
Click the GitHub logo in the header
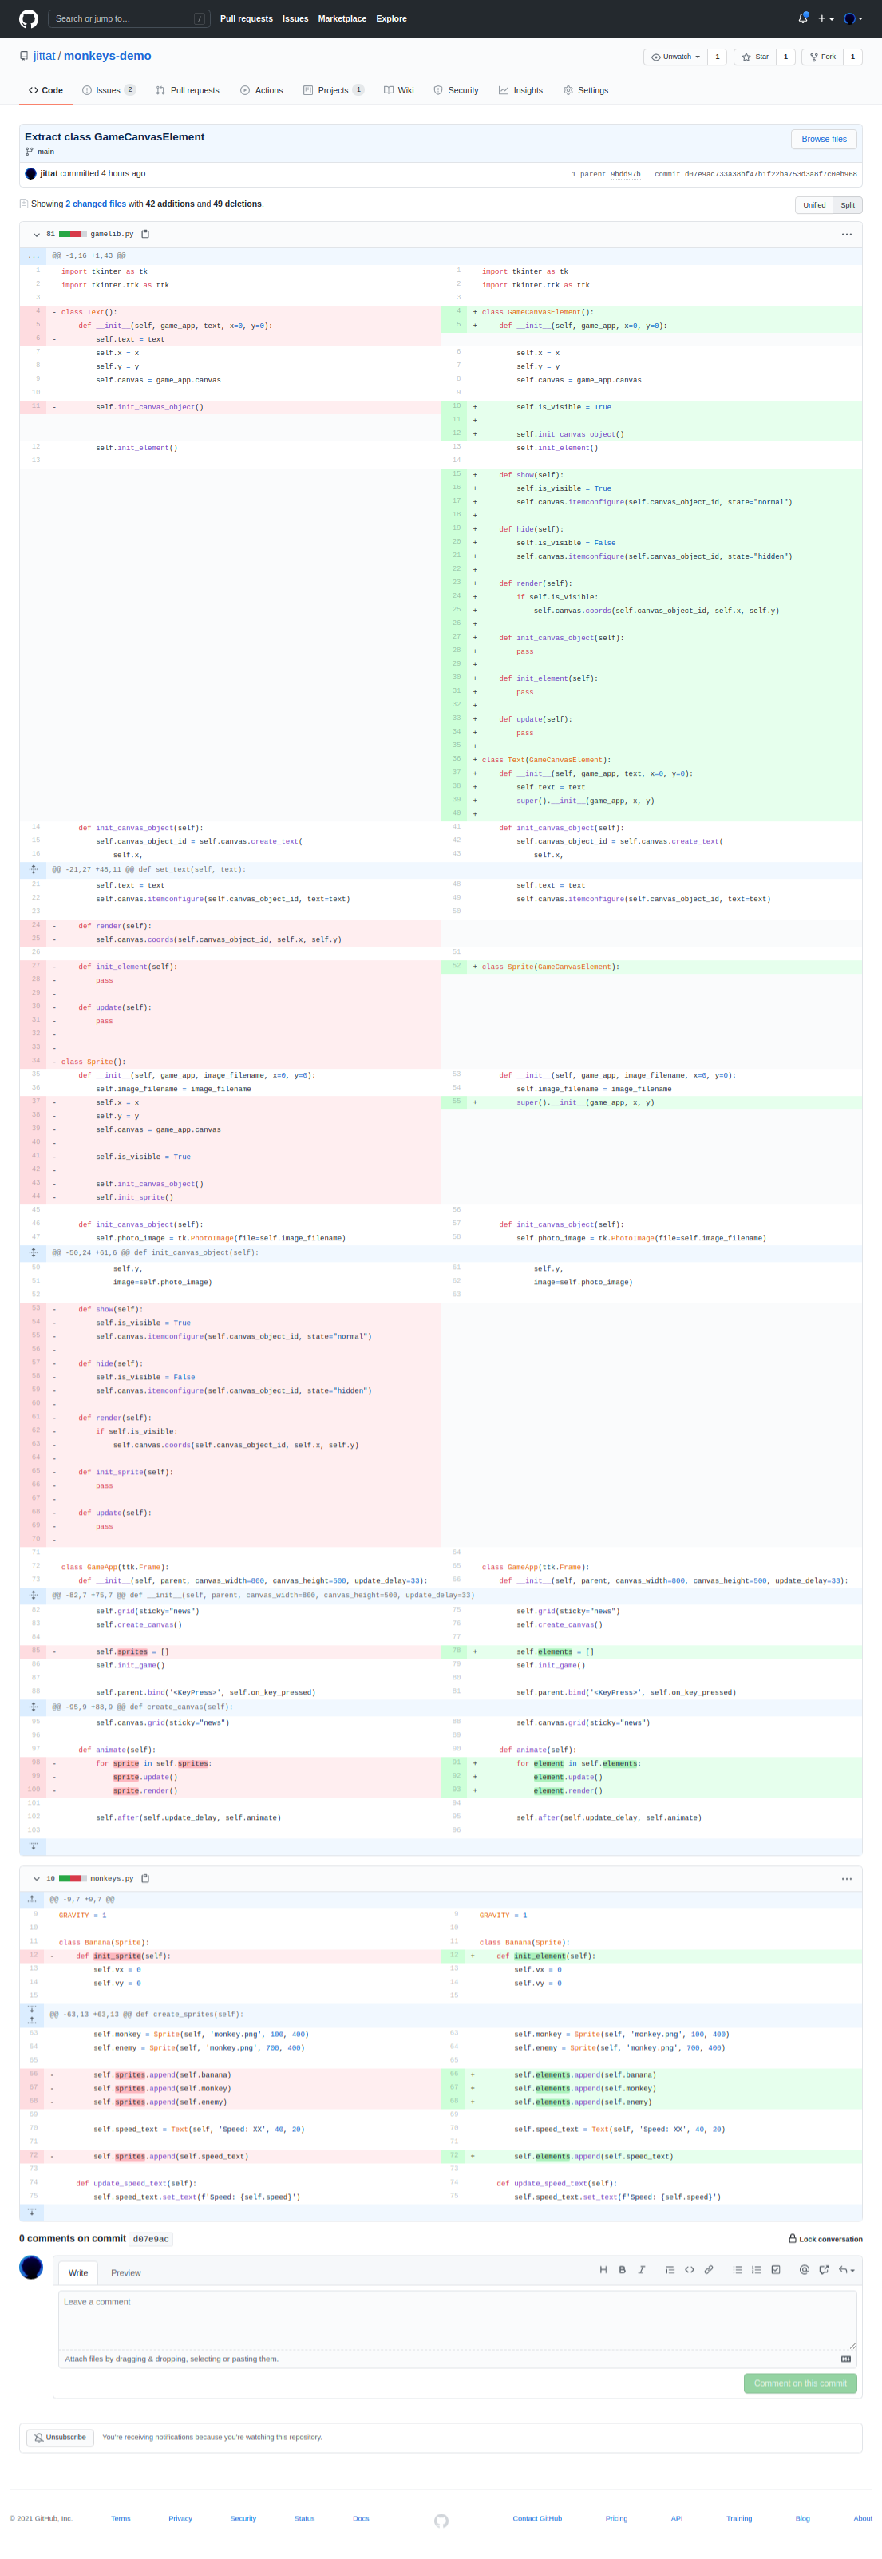(x=29, y=19)
